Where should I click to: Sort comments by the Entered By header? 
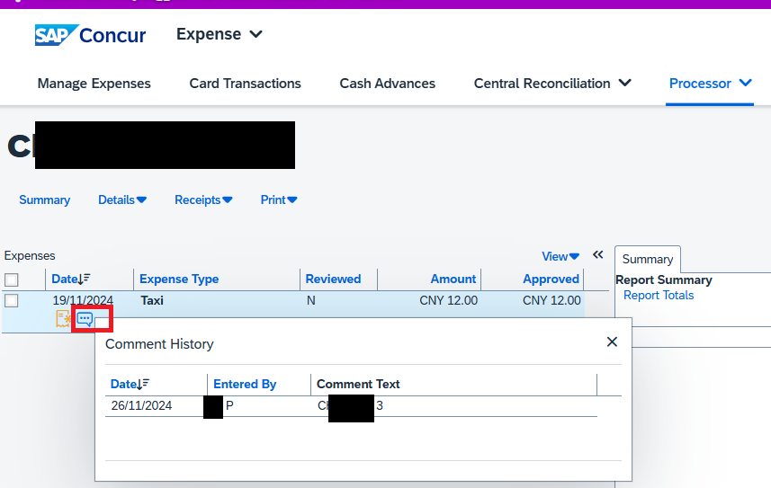(245, 385)
